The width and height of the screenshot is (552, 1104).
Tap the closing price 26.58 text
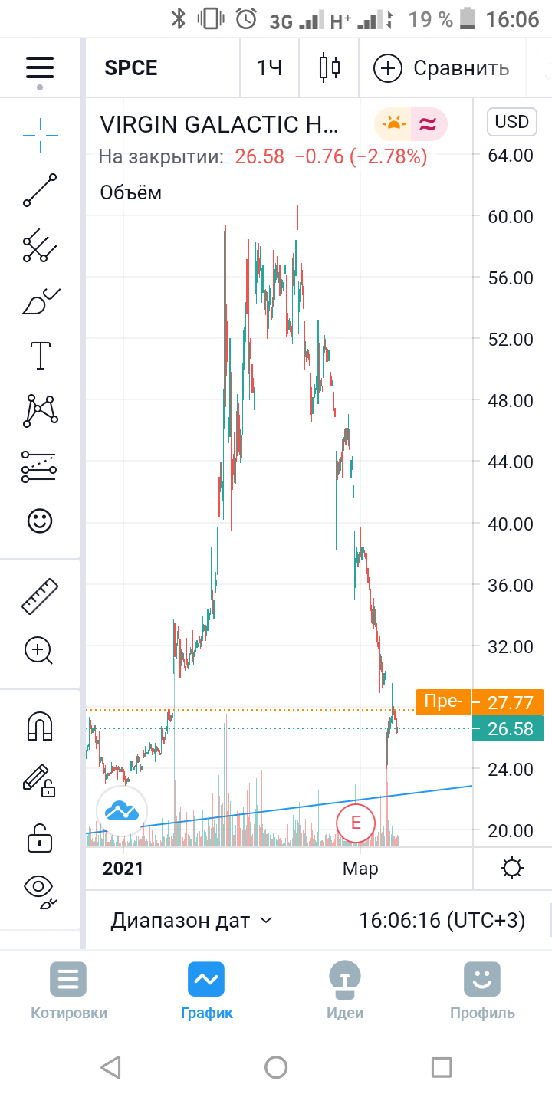(259, 157)
